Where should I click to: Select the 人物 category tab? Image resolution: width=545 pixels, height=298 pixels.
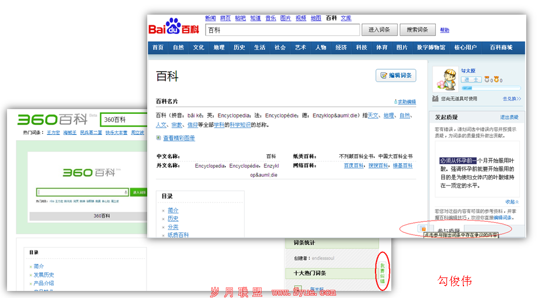(x=320, y=48)
